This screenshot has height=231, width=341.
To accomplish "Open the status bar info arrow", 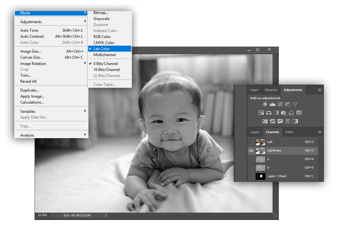I will (x=106, y=215).
